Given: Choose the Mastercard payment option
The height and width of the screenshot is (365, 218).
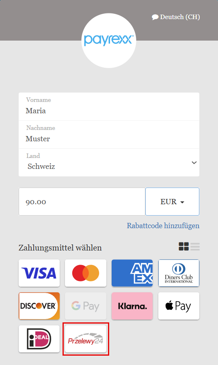Looking at the screenshot, I should (86, 273).
